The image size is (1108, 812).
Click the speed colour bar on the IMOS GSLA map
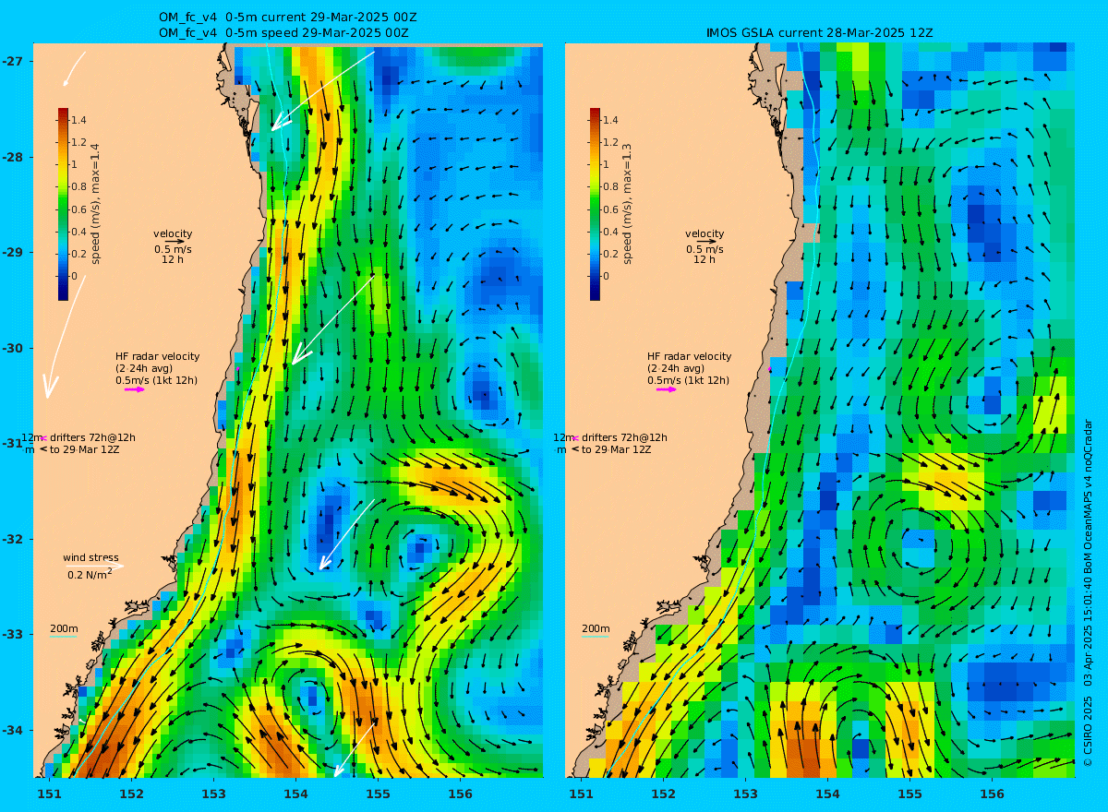coord(595,204)
